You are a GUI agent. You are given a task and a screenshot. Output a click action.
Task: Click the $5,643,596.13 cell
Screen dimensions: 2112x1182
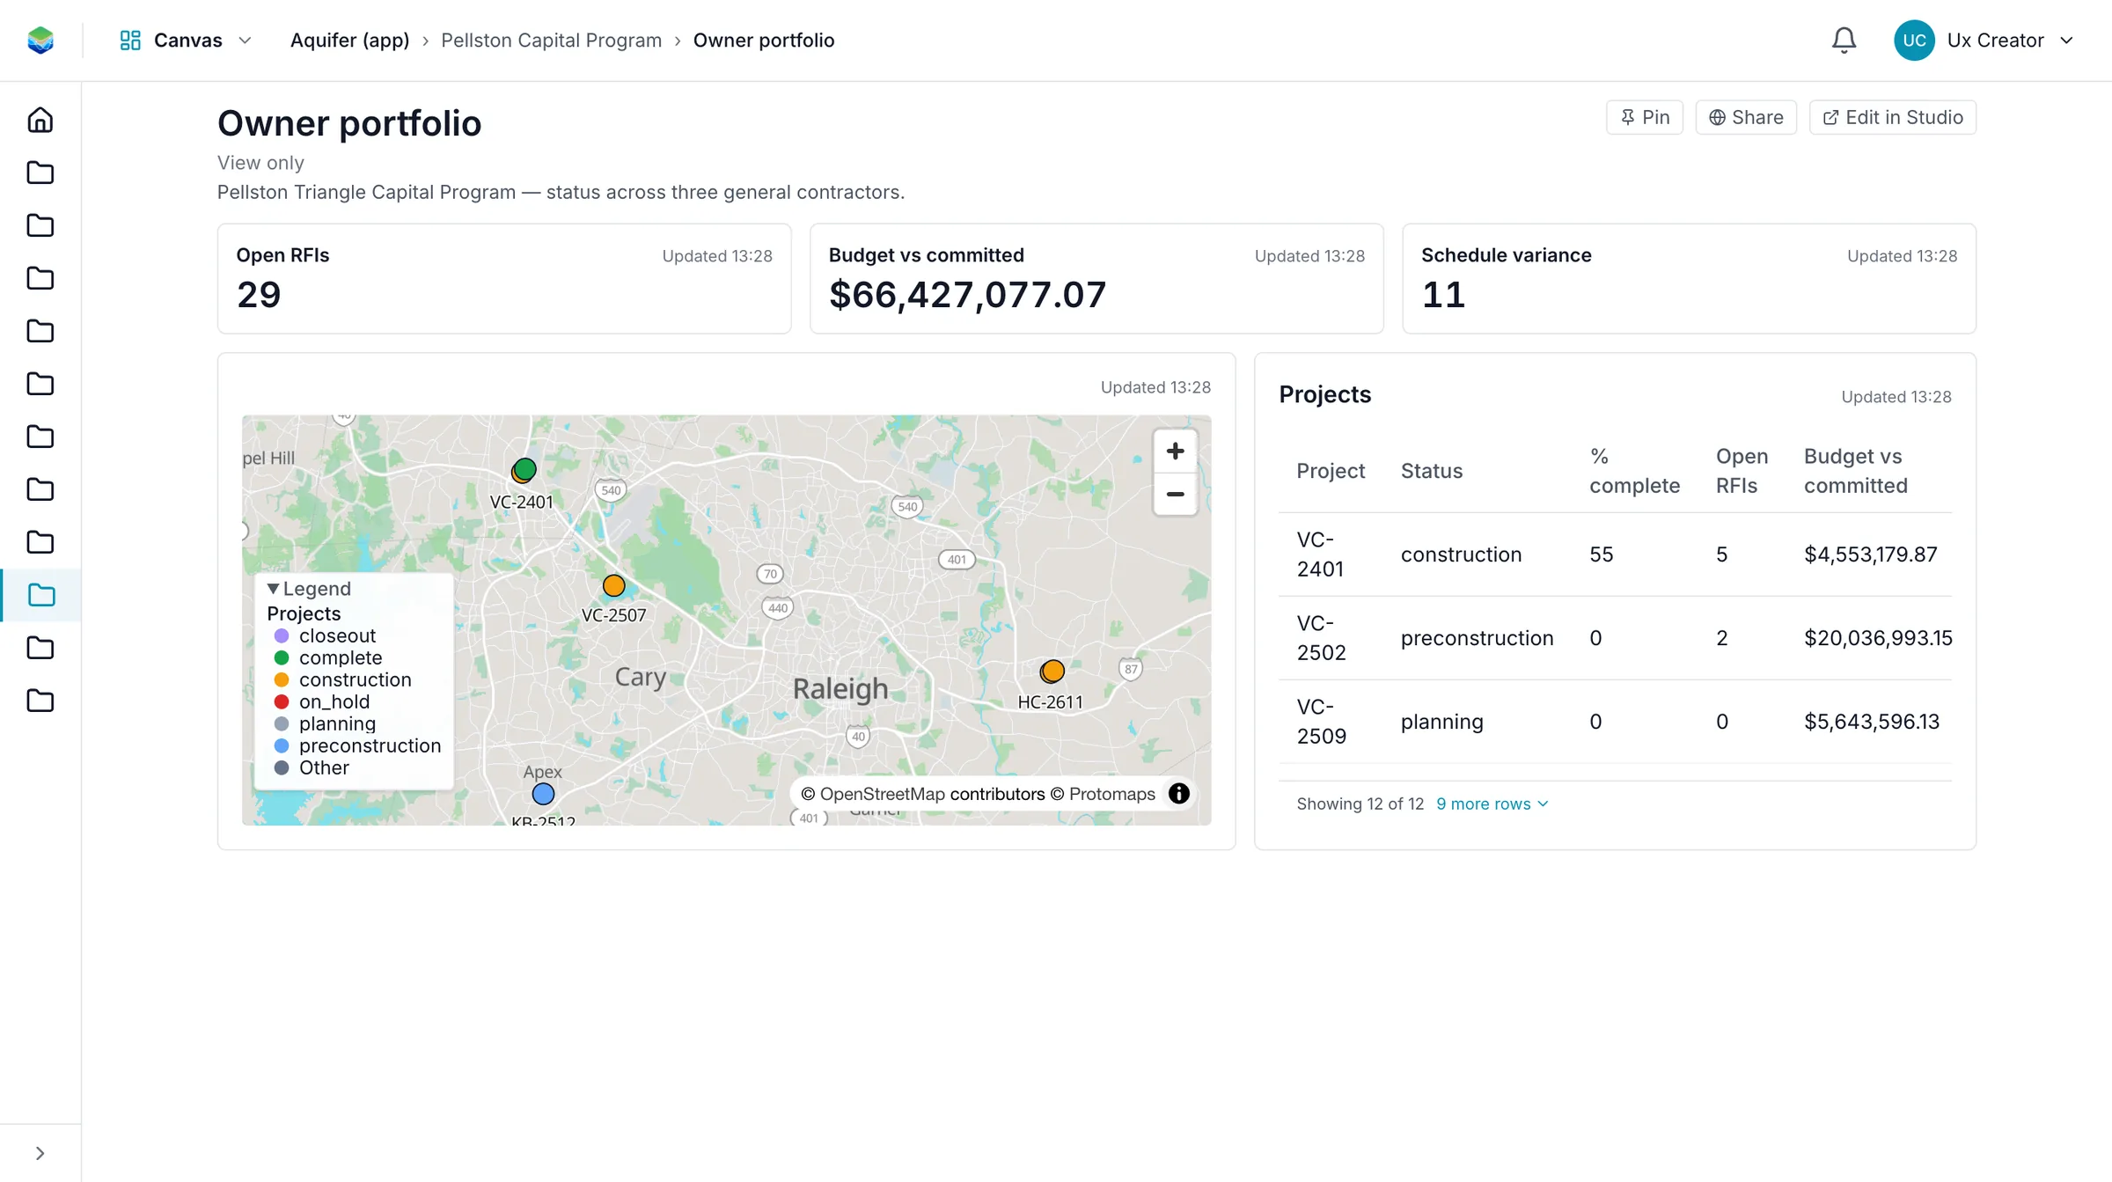tap(1871, 722)
